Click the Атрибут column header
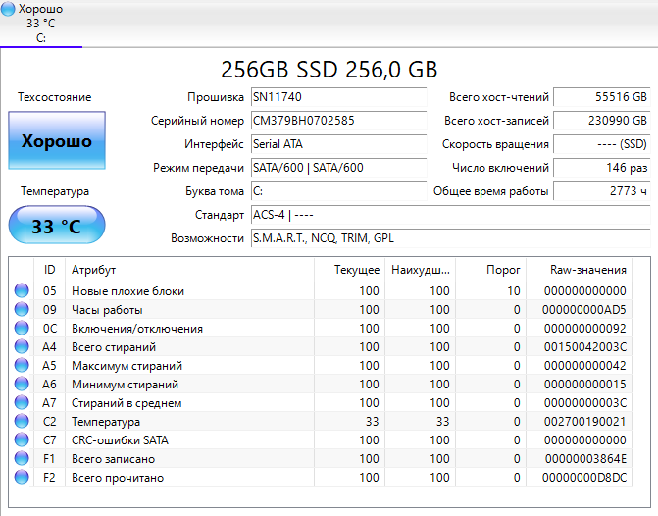Screen dimensions: 658x516 pos(189,269)
